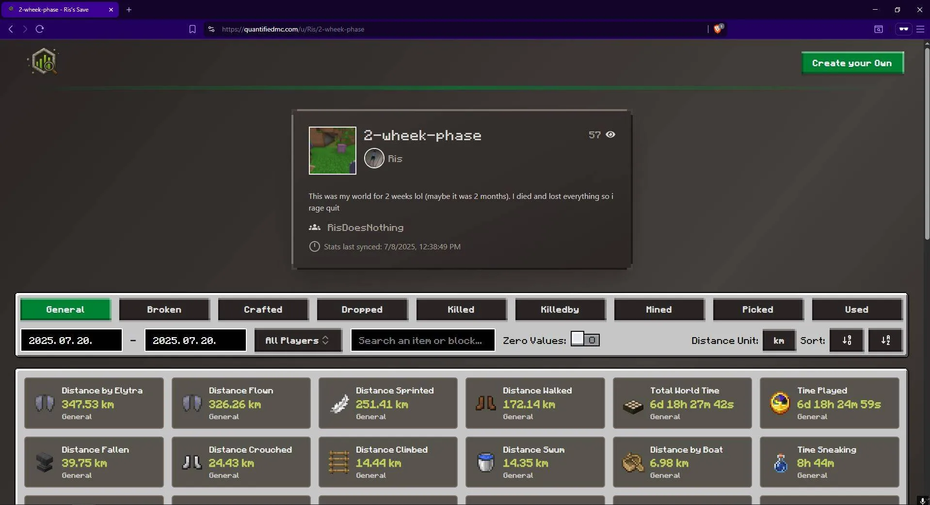930x505 pixels.
Task: Toggle the Zero Values switch
Action: tap(585, 339)
